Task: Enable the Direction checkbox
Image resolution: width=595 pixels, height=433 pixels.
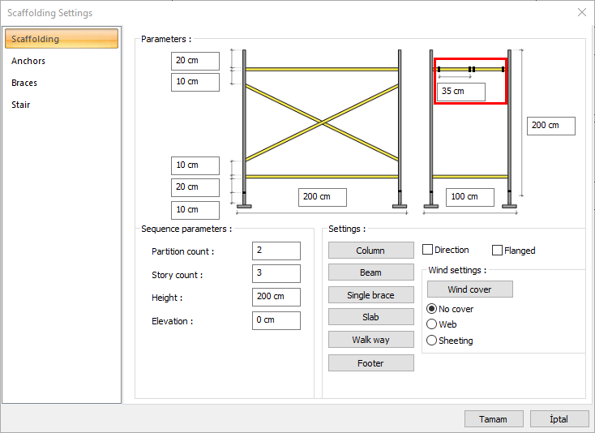Action: [x=428, y=250]
